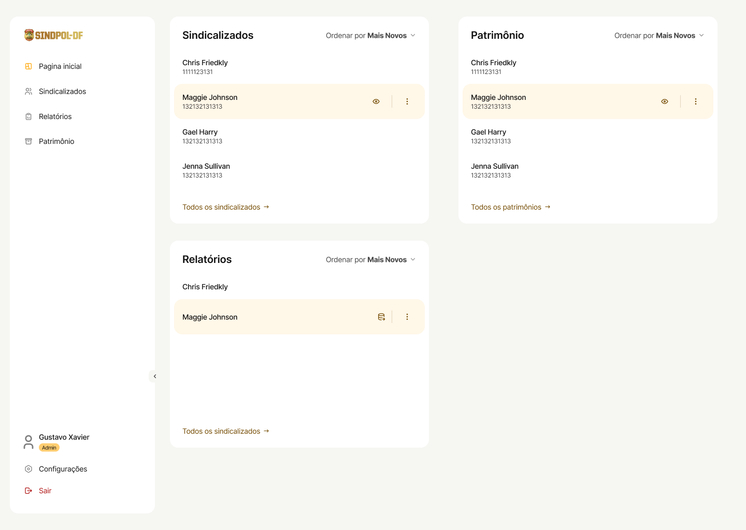Click Gustavo Xavier profile name
The height and width of the screenshot is (530, 746).
tap(64, 437)
